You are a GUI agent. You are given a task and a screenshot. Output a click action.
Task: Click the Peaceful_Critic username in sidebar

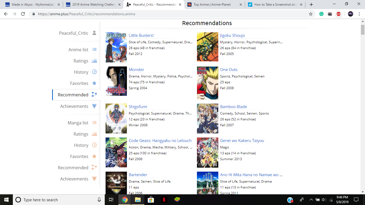(74, 33)
